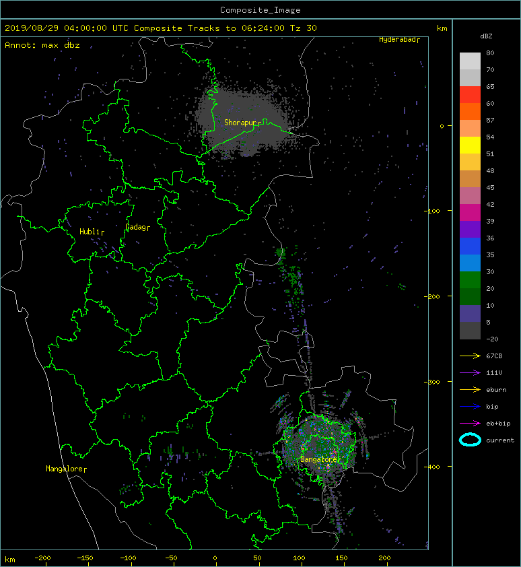
Task: Select the Hubli city label
Action: (x=92, y=232)
